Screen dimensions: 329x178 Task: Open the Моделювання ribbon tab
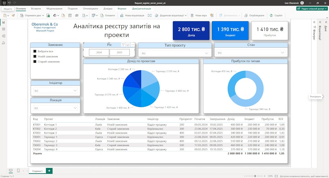(54, 9)
